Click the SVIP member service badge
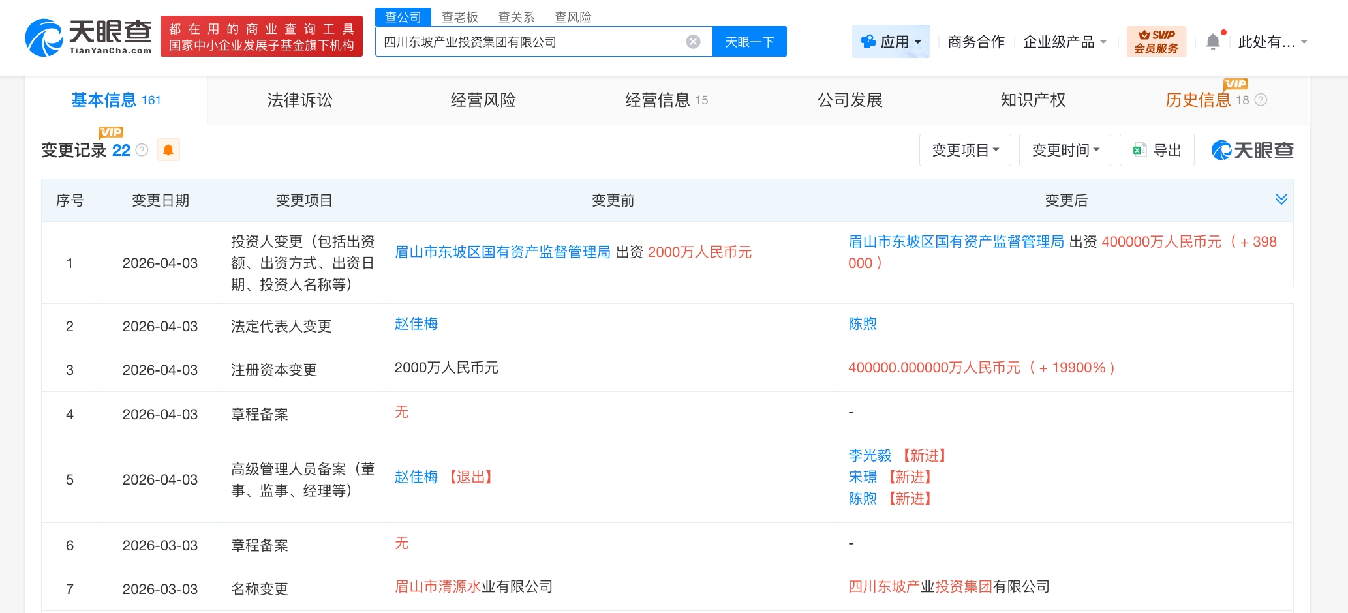 tap(1156, 42)
